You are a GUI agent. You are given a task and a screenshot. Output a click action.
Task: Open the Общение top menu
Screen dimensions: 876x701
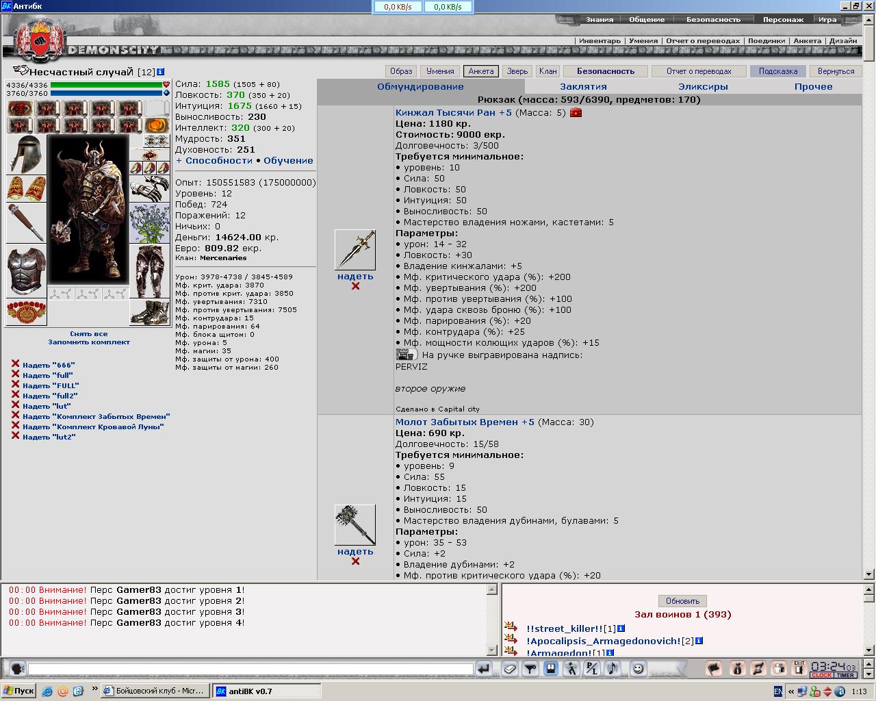click(x=647, y=19)
